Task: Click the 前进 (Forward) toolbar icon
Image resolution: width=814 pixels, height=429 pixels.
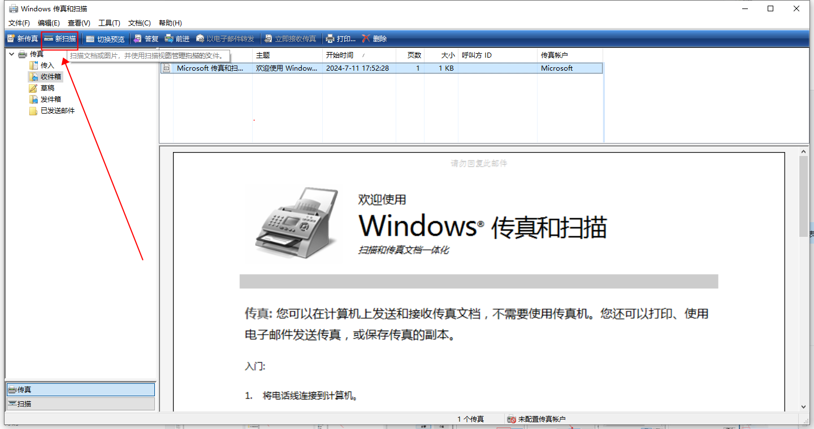Action: (169, 38)
